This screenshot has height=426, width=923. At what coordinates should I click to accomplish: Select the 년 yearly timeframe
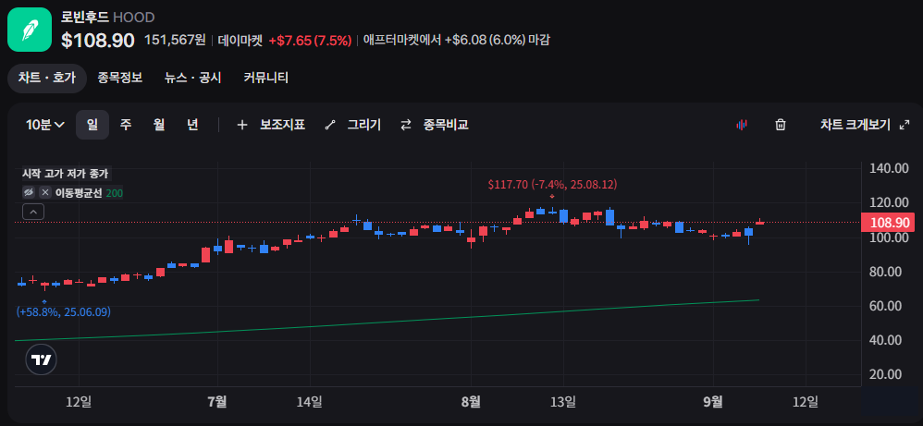[192, 125]
